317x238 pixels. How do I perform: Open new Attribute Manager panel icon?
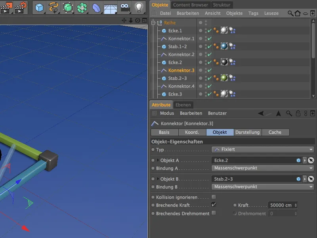click(313, 113)
